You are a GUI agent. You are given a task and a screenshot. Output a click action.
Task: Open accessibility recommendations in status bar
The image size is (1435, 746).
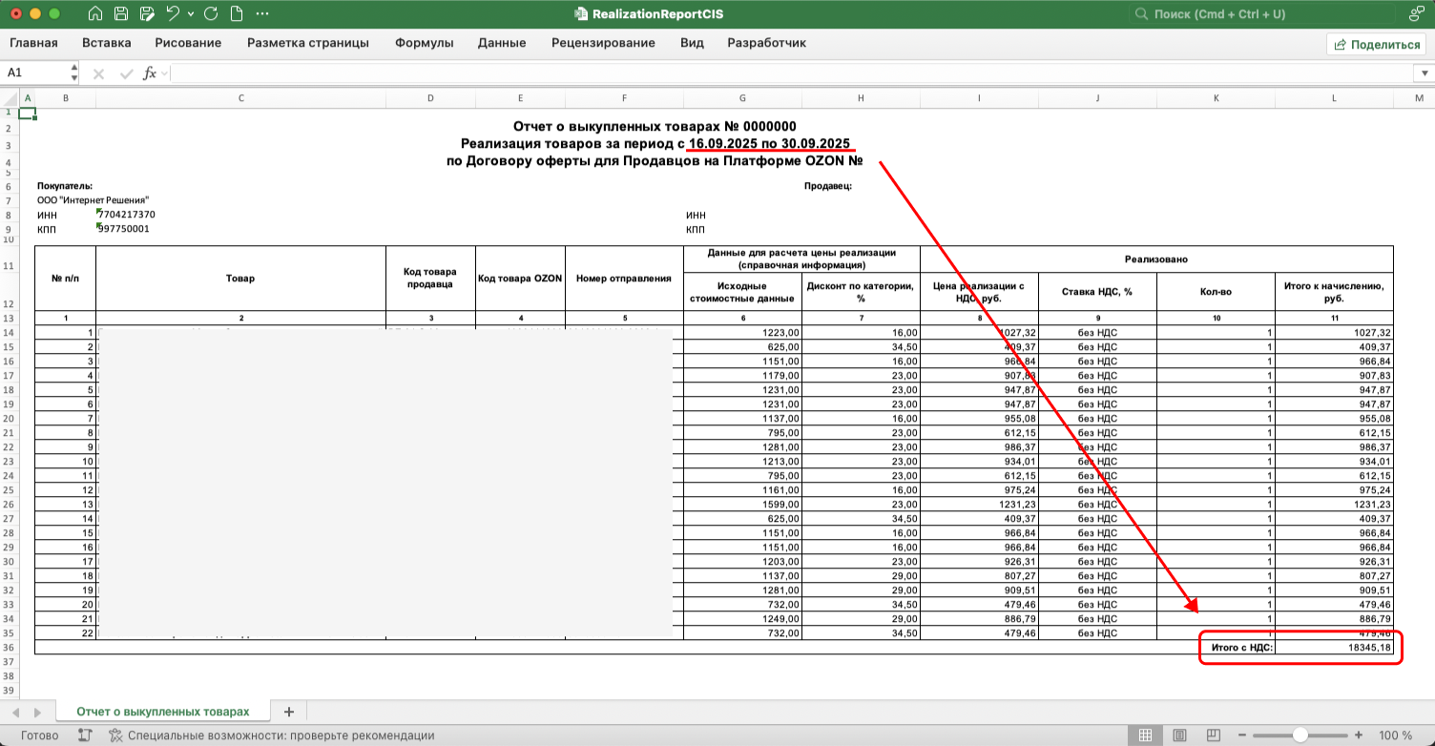tap(271, 736)
